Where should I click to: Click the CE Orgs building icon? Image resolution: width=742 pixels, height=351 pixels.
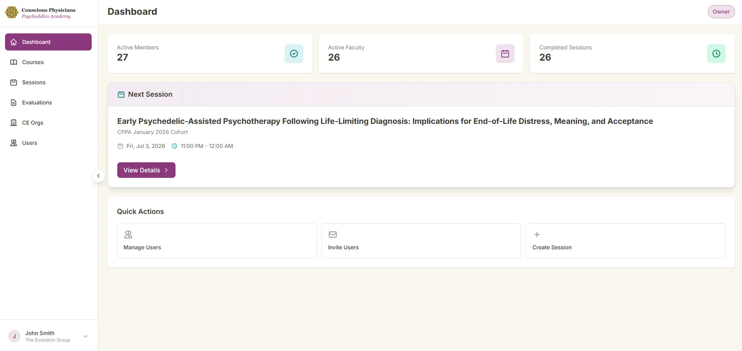tap(13, 123)
